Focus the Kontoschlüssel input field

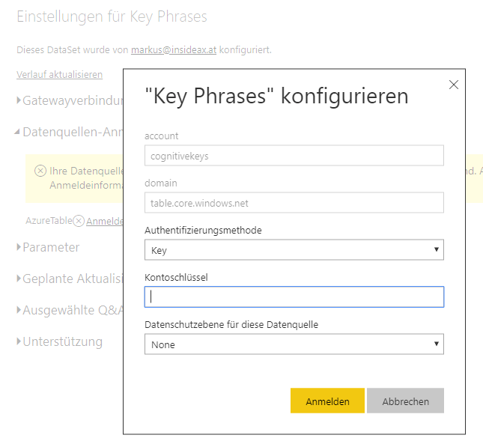(x=294, y=296)
